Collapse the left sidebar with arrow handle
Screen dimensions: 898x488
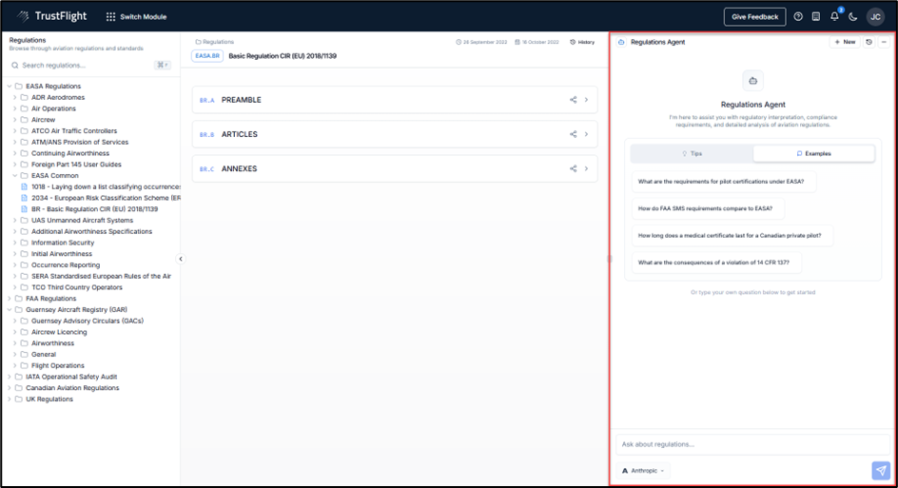tap(181, 259)
